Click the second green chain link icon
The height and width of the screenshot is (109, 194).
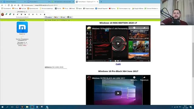(10, 14)
